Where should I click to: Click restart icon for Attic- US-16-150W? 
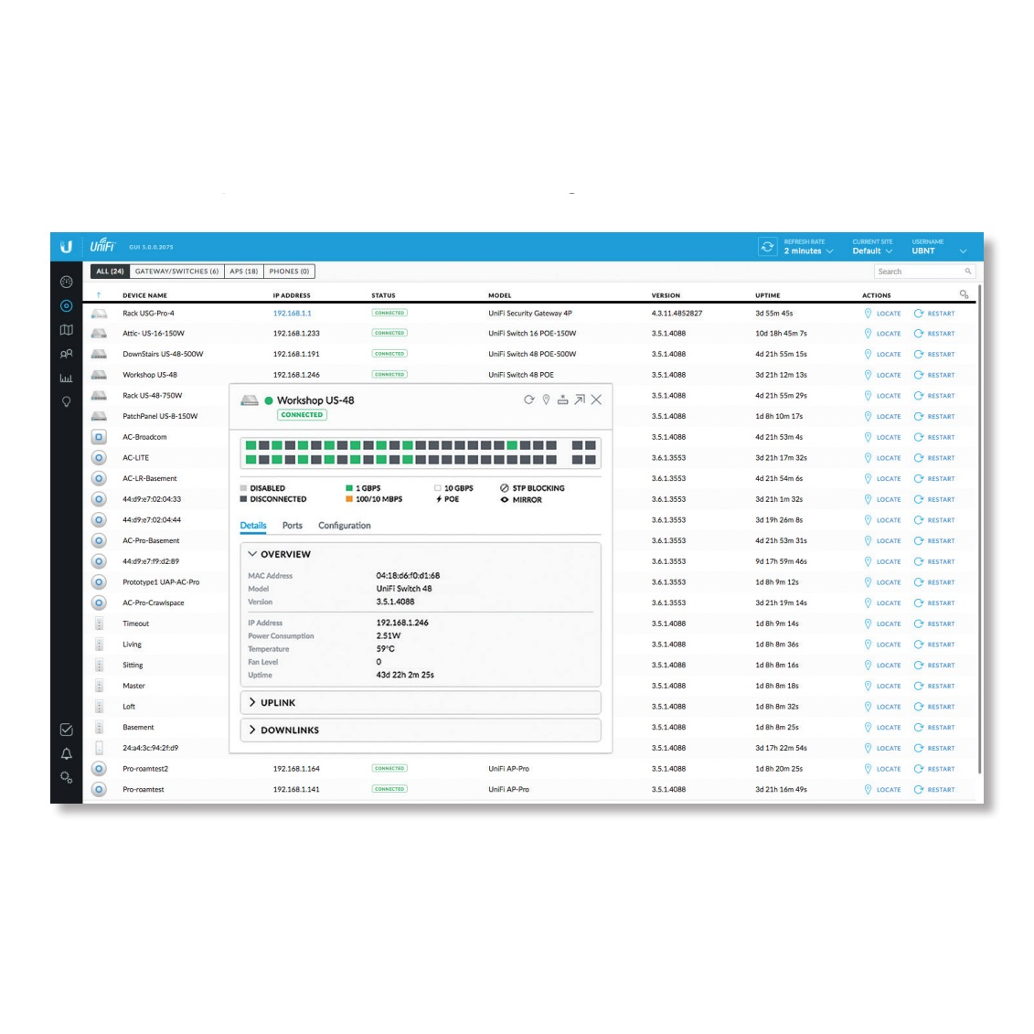pos(919,334)
